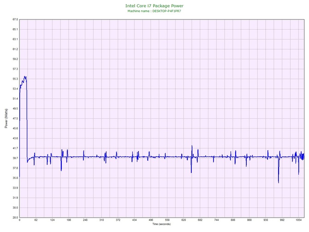Click x-axis tick label 124

point(52,220)
